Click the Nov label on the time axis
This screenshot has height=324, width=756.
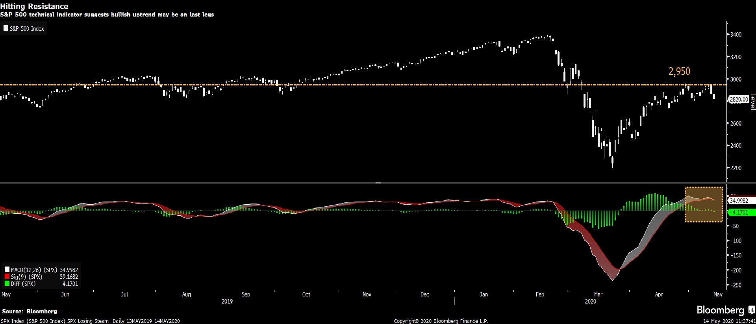tap(367, 294)
